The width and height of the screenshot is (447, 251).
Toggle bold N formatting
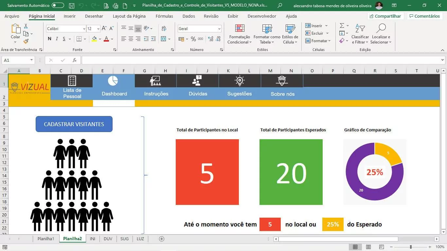49,39
